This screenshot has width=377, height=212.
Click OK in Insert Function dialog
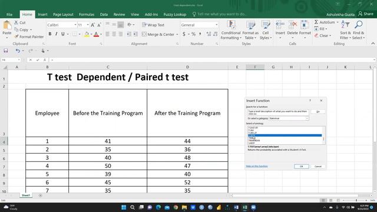(301, 166)
